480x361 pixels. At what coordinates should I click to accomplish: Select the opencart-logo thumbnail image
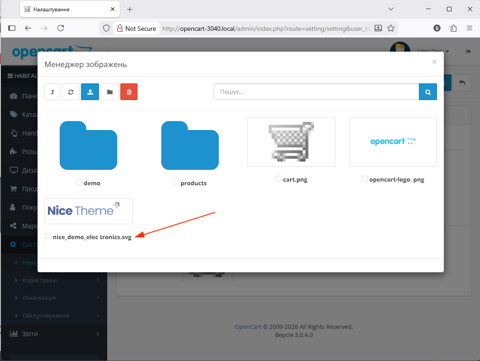click(393, 142)
